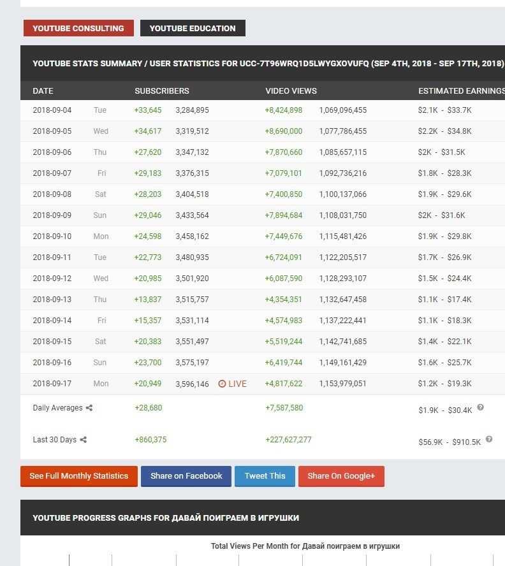This screenshot has width=505, height=566.
Task: Select date 2018-09-11
Action: pos(52,258)
